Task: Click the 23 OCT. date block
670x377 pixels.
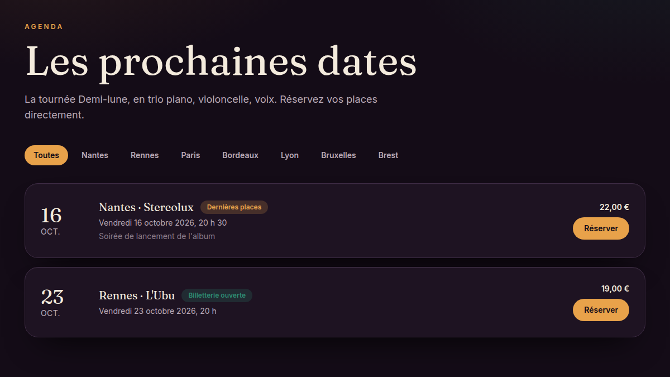Action: click(52, 302)
